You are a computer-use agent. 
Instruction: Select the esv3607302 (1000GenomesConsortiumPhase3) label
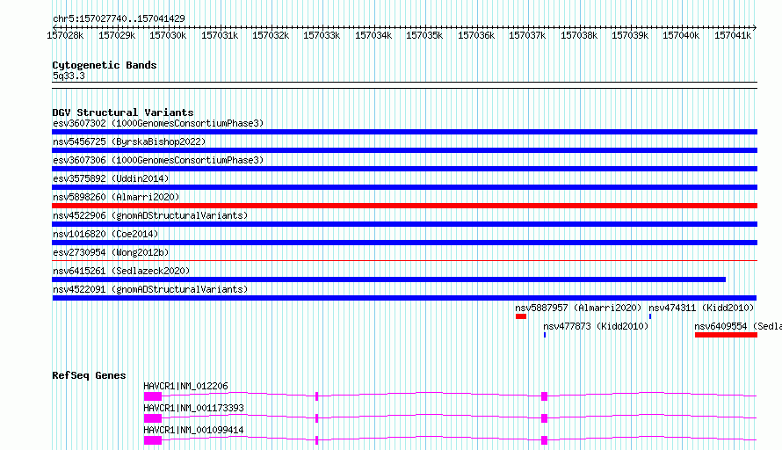pos(158,123)
